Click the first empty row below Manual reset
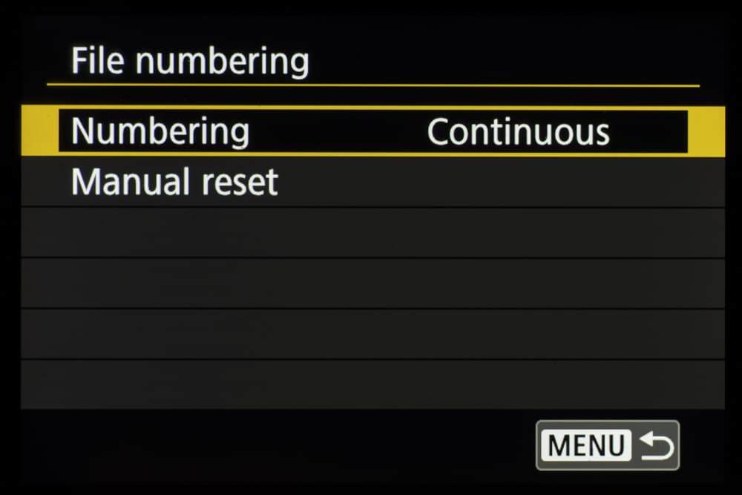 pyautogui.click(x=372, y=233)
